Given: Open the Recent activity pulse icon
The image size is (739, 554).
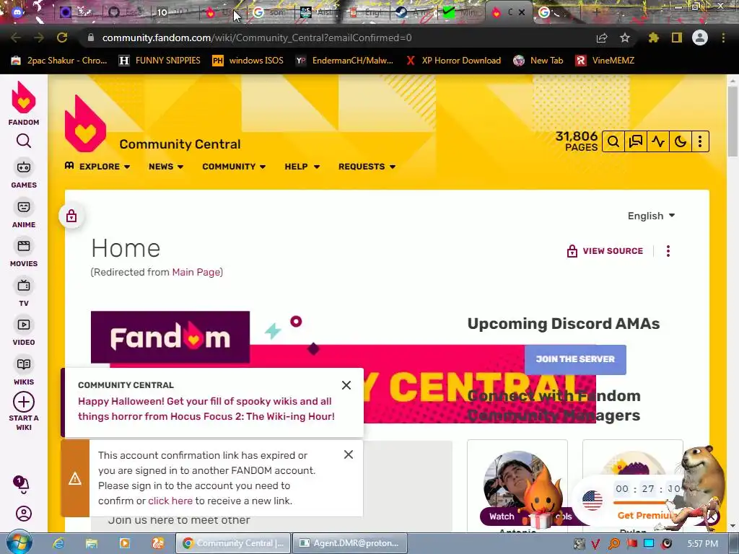Looking at the screenshot, I should point(658,141).
